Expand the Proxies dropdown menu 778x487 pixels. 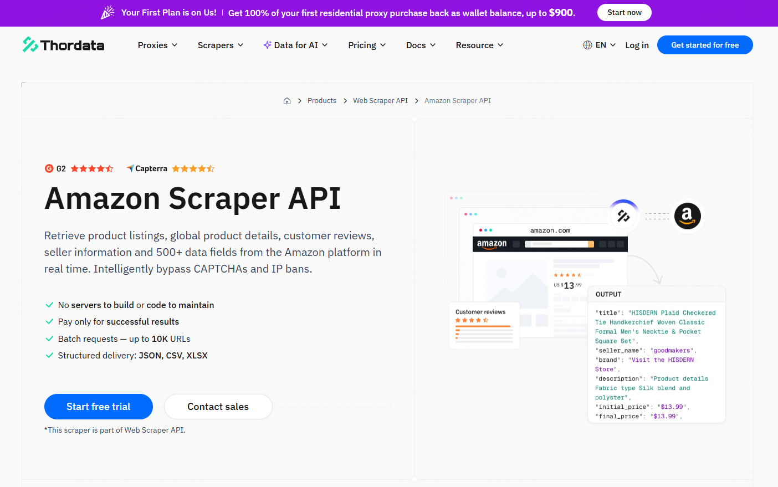click(x=157, y=45)
